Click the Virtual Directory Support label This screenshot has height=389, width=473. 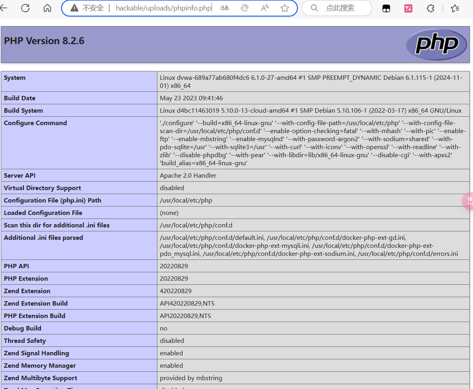coord(42,188)
